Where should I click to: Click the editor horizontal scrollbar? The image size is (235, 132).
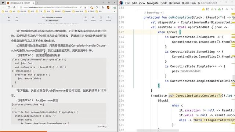(x=158, y=131)
